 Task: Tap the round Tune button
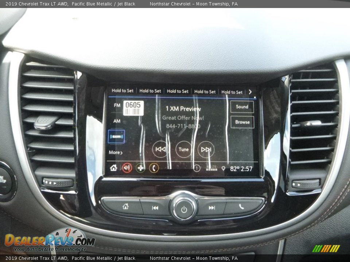183,149
